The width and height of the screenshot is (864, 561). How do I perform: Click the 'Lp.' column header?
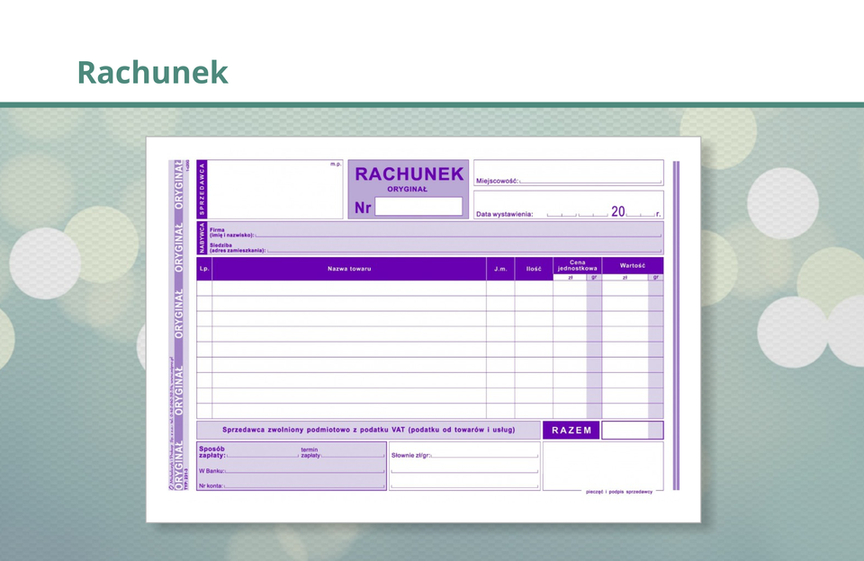click(204, 269)
